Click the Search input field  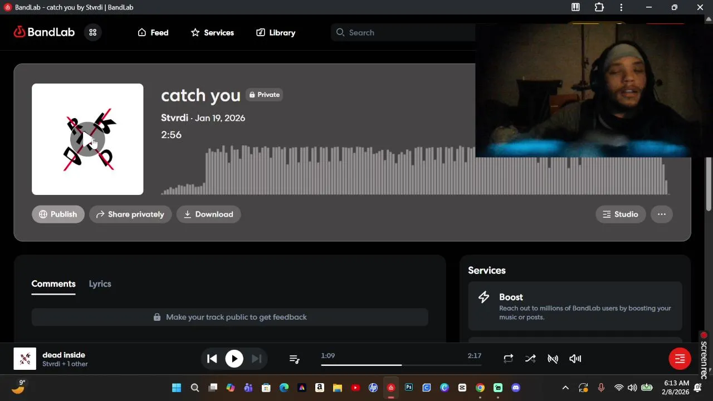coord(403,32)
